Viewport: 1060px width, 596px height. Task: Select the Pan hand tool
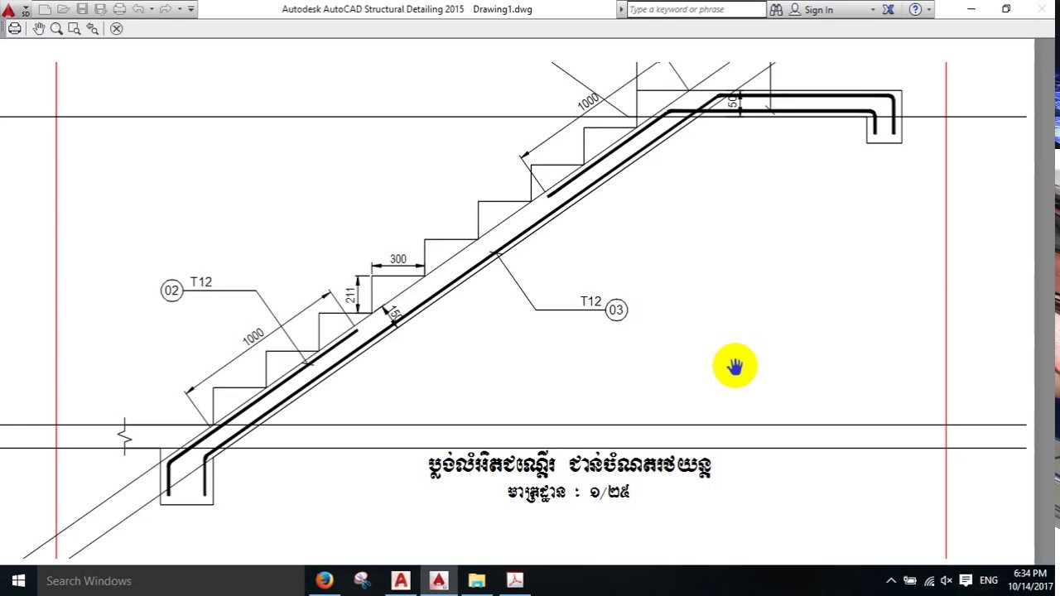(x=39, y=28)
